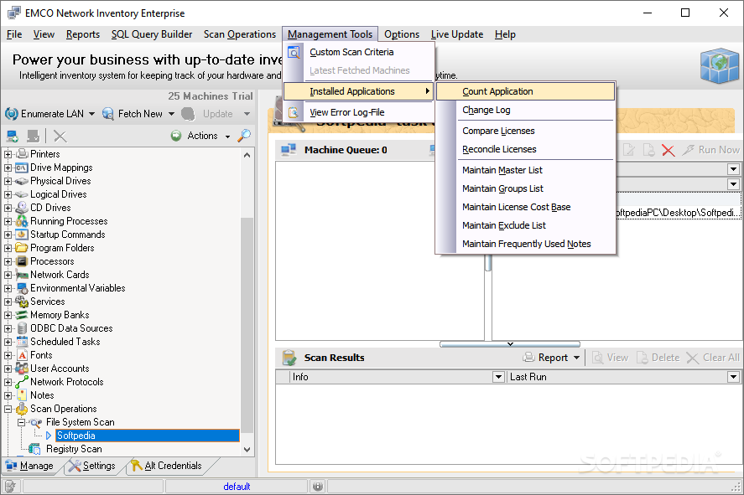Click the File System Scan icon
The height and width of the screenshot is (495, 744).
click(35, 422)
